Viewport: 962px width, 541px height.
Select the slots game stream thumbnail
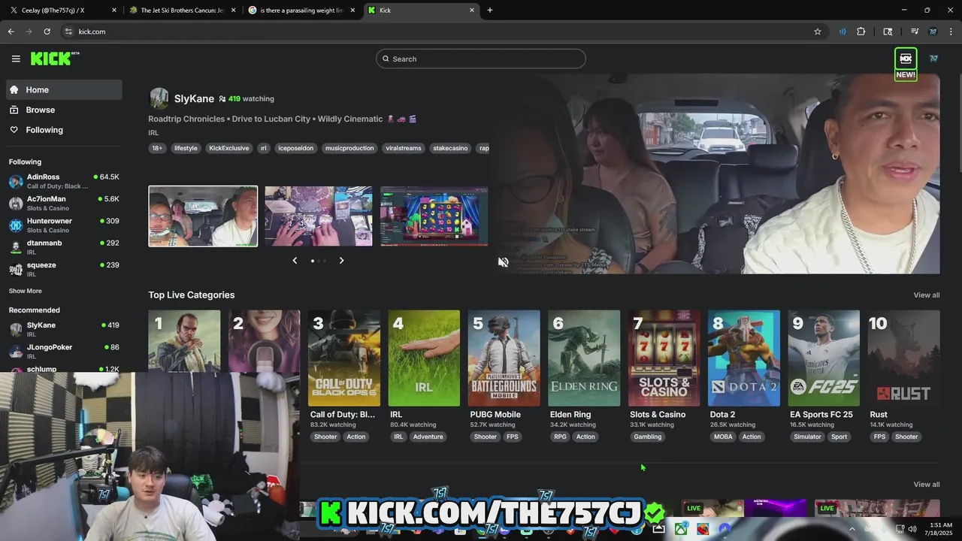[x=434, y=216]
